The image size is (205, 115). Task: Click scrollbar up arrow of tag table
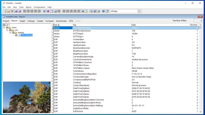click(201, 25)
